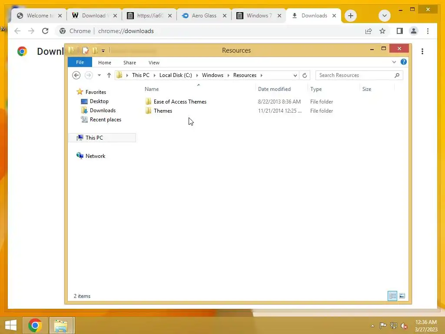The width and height of the screenshot is (445, 334).
Task: Sort by Date modified column header
Action: tap(274, 89)
